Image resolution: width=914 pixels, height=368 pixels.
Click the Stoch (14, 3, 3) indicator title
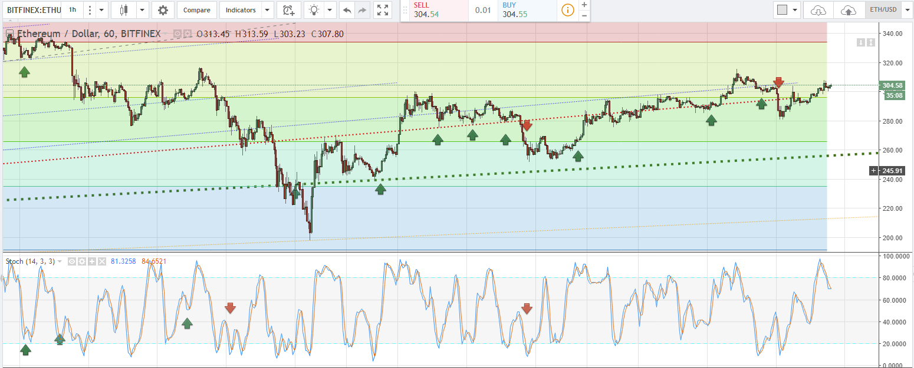click(x=30, y=261)
